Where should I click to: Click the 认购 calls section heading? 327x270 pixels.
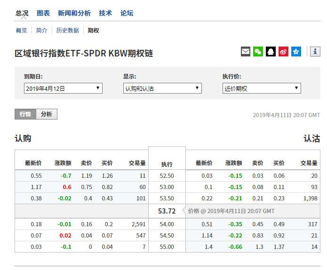(x=23, y=138)
